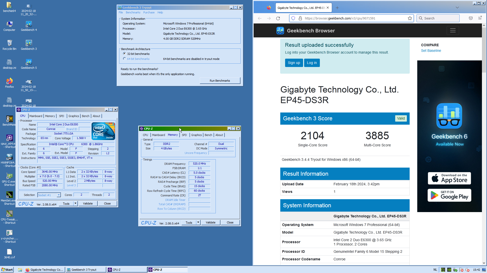Switch to Mainboard tab in left CPU-Z

(x=36, y=116)
